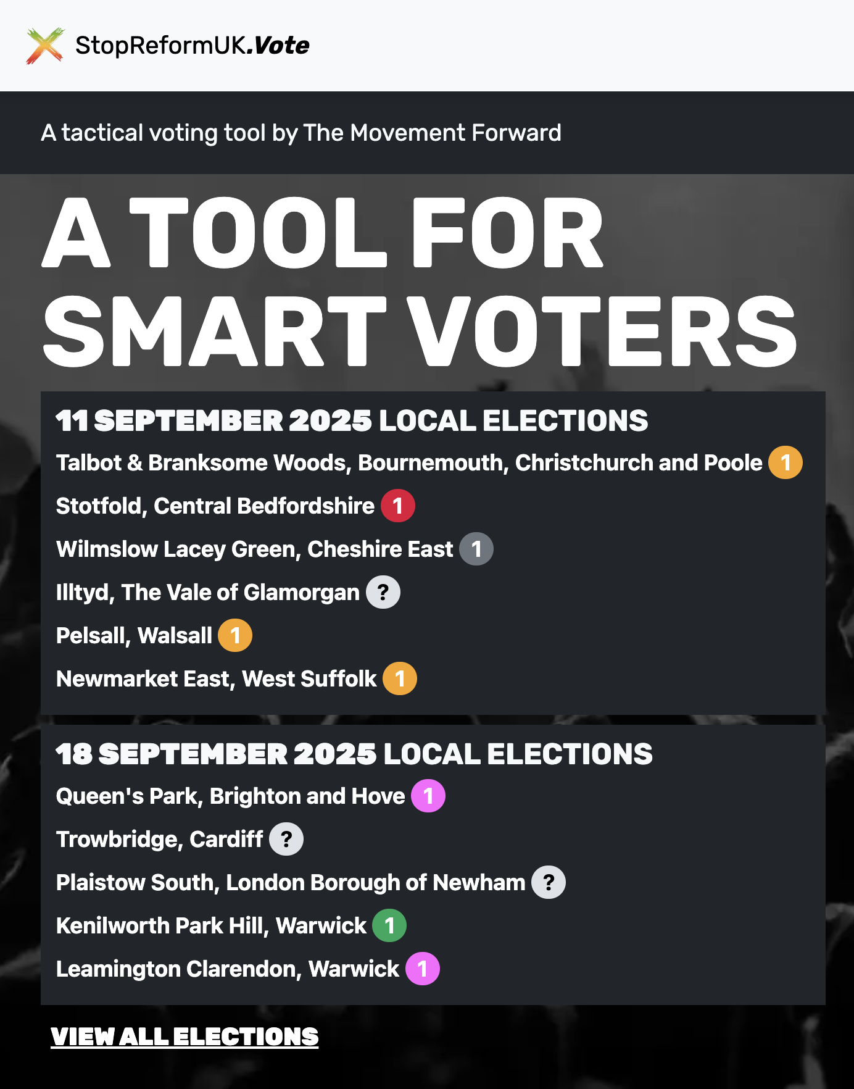
Task: Open Stotfold, Central Bedfordshire election
Action: pyautogui.click(x=215, y=506)
